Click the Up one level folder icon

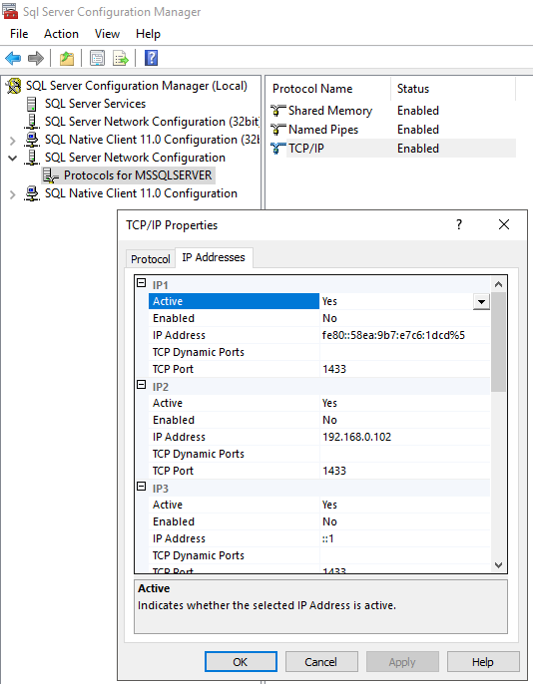coord(67,58)
